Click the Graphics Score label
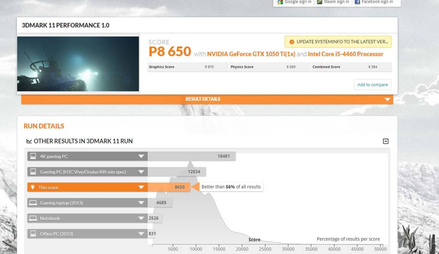The image size is (439, 254). pyautogui.click(x=162, y=67)
